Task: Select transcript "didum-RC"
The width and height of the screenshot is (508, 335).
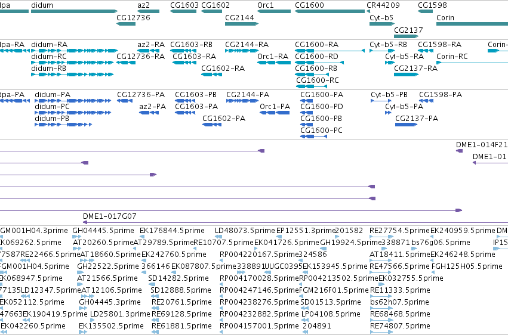Action: 72,63
